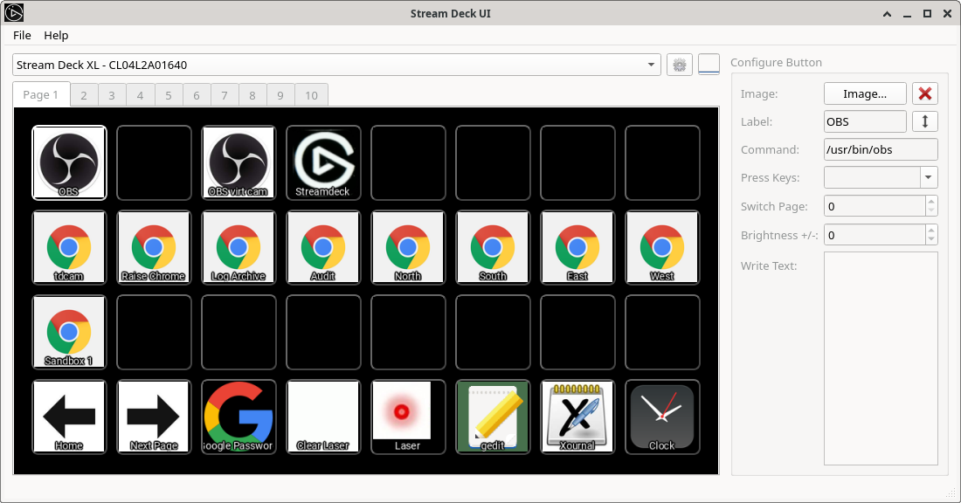This screenshot has width=961, height=503.
Task: Select the Clock button icon
Action: 662,417
